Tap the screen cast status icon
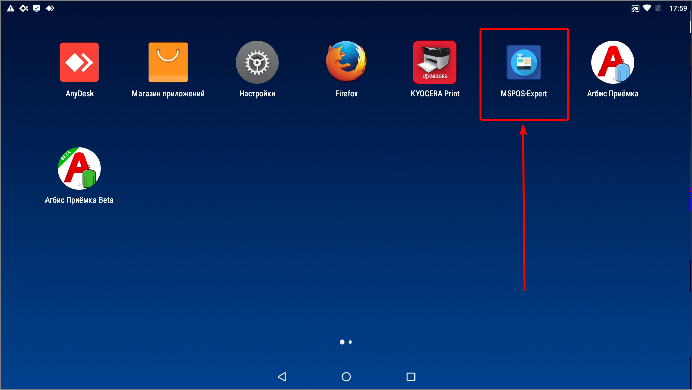This screenshot has width=692, height=390. click(x=636, y=8)
